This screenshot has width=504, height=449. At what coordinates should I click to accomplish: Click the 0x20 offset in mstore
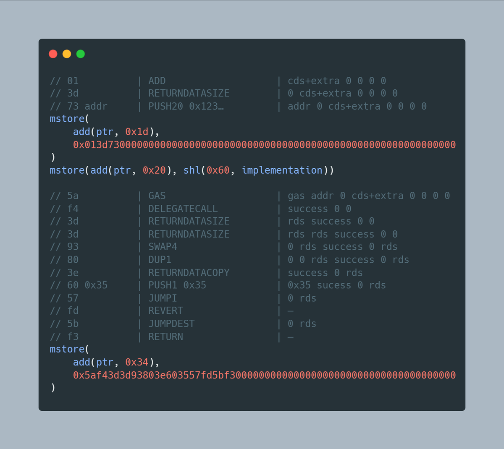tap(154, 170)
